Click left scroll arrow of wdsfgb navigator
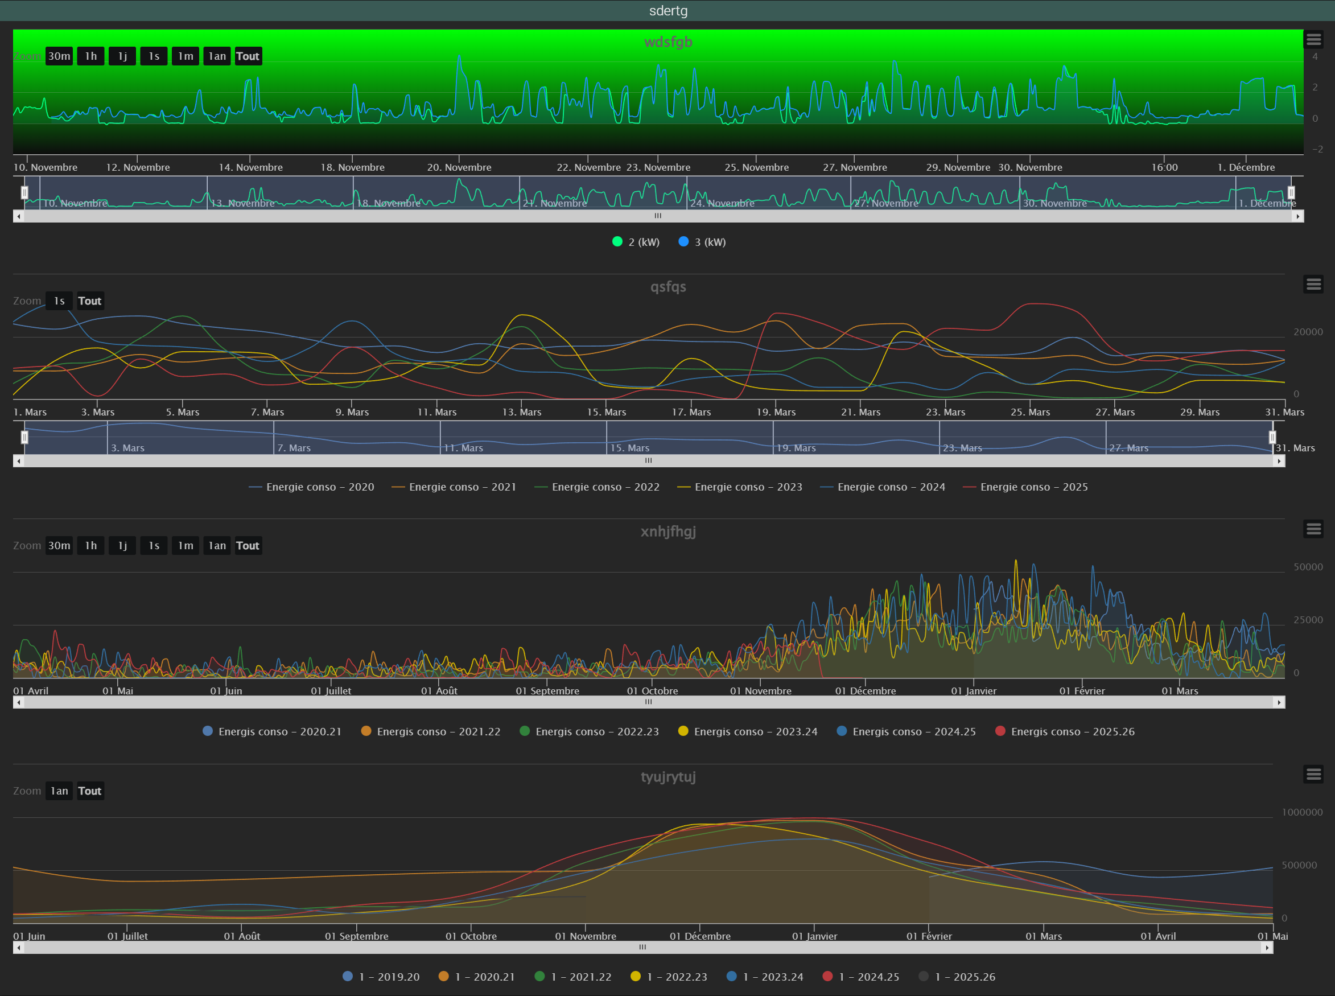 [19, 216]
